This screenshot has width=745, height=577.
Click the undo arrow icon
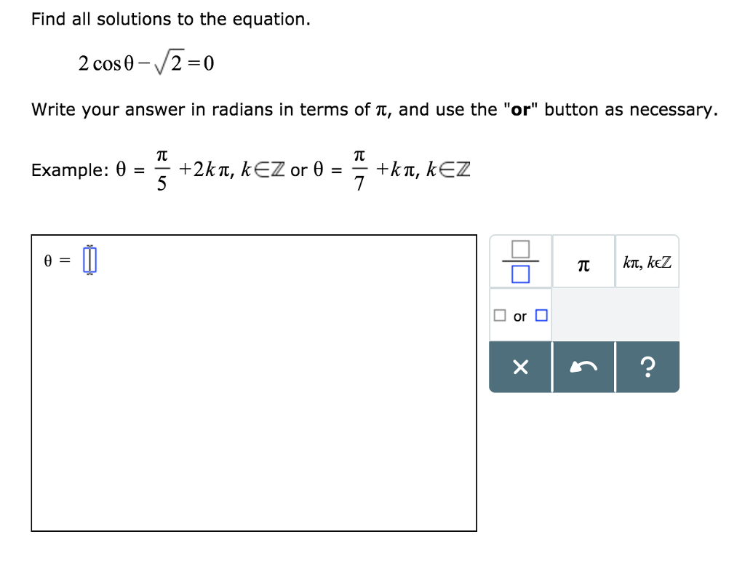(x=583, y=367)
